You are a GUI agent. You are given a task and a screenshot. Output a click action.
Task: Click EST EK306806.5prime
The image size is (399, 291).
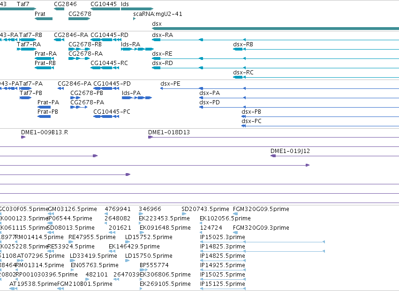(165, 275)
